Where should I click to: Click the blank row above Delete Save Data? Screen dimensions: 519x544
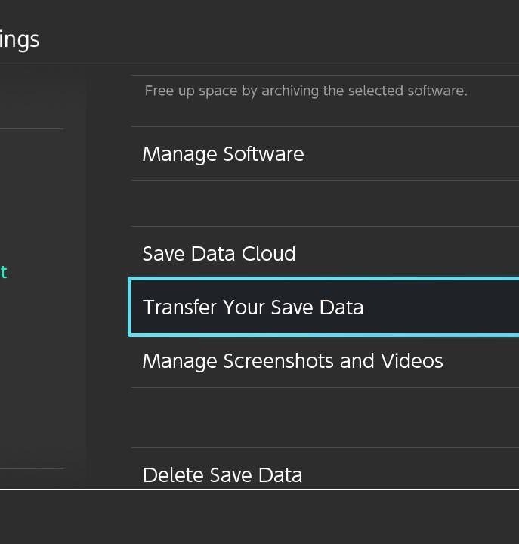tap(325, 417)
